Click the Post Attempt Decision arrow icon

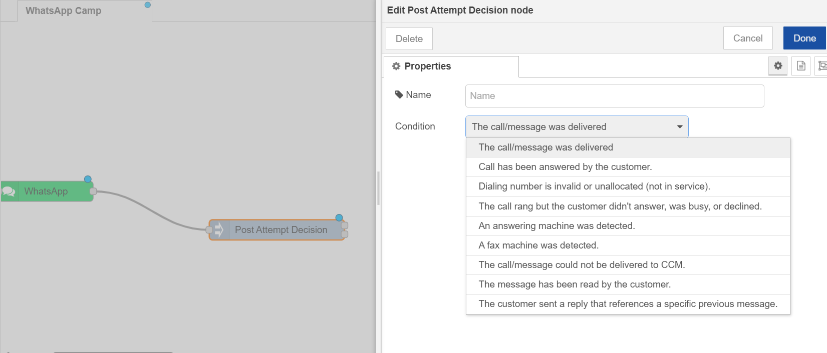coord(219,230)
